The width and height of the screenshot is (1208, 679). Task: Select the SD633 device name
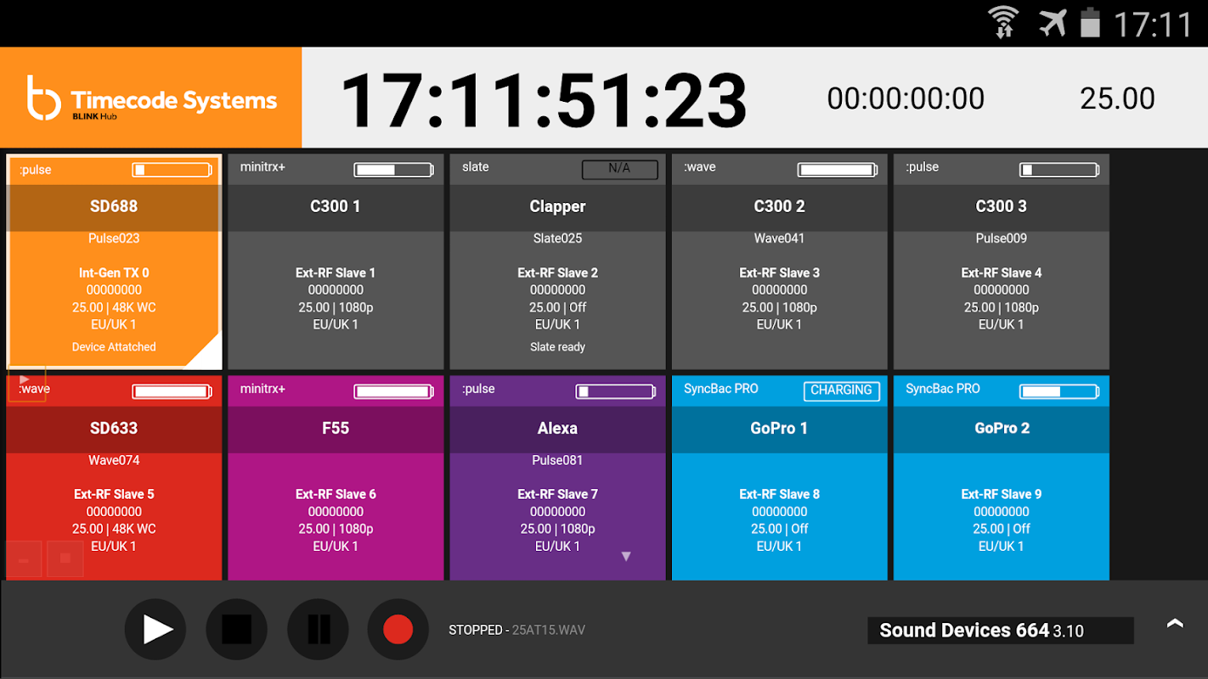tap(114, 428)
